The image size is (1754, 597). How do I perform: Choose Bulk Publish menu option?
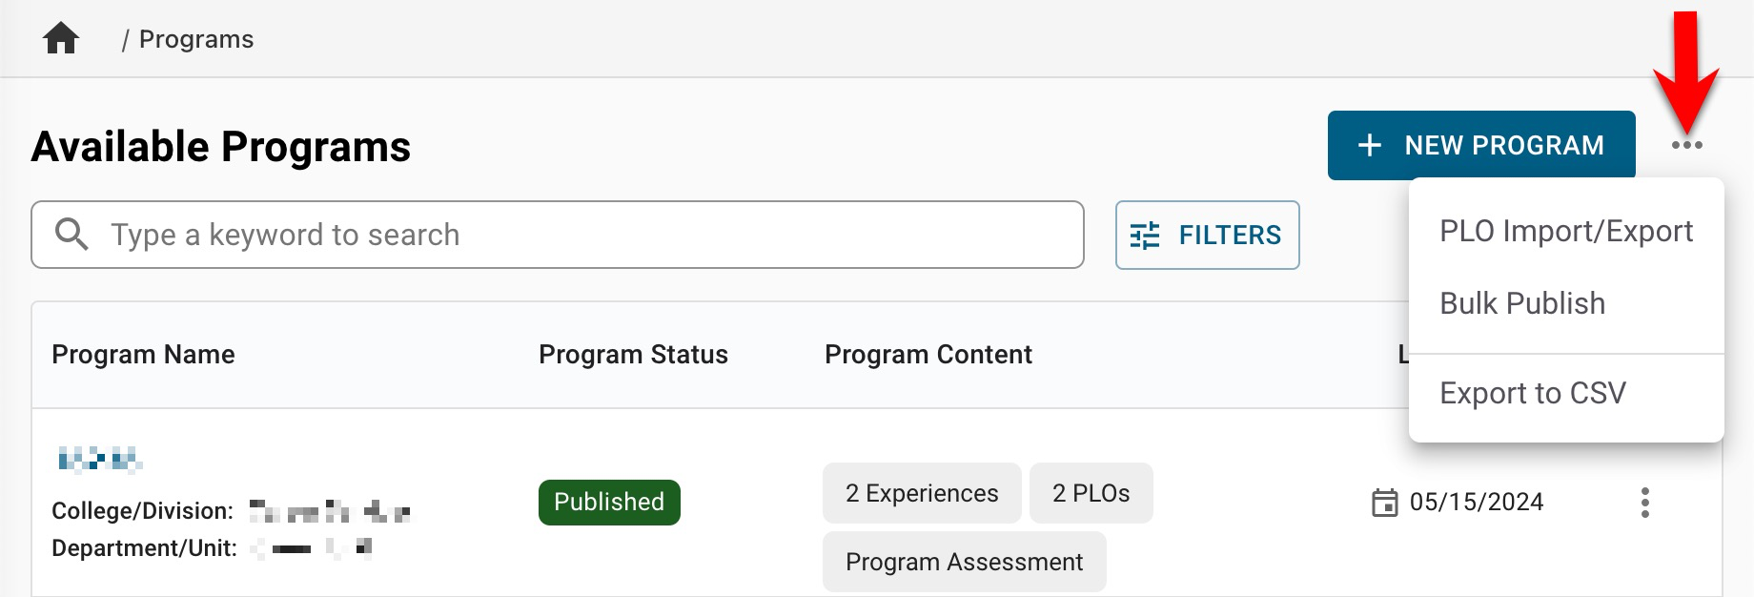click(1522, 304)
